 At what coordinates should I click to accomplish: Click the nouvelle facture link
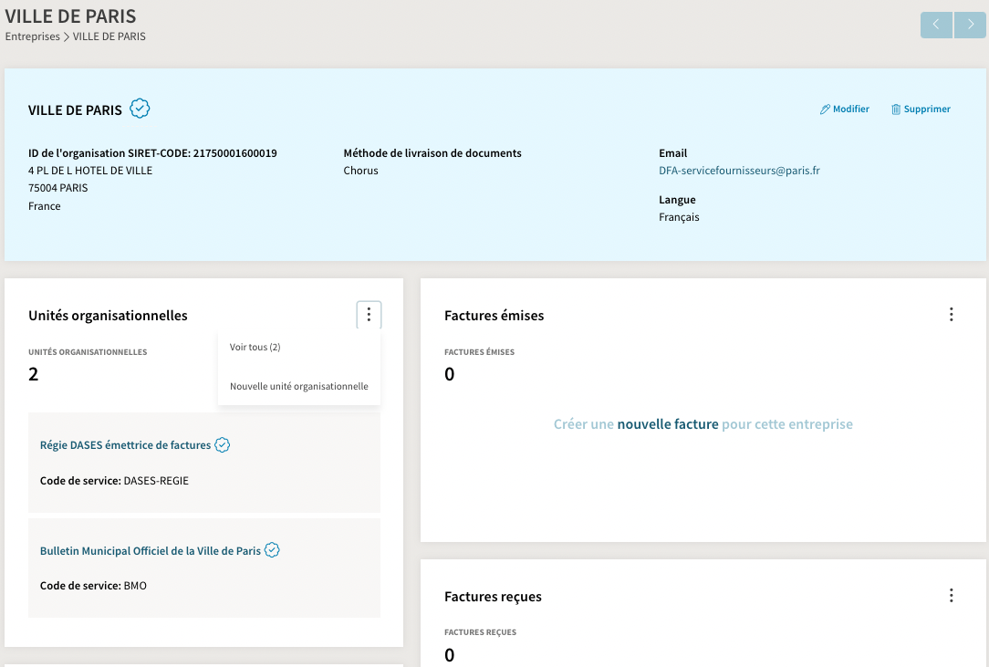(x=668, y=424)
